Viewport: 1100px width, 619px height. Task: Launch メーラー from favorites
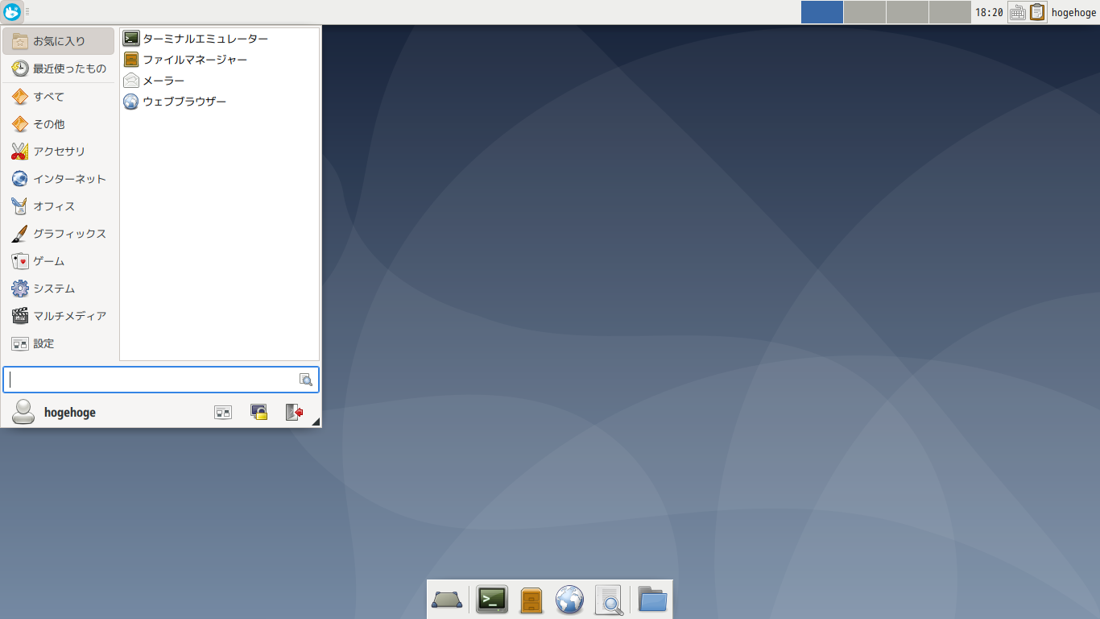click(219, 81)
